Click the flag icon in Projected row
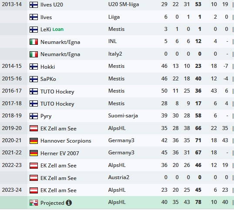 tap(33, 203)
